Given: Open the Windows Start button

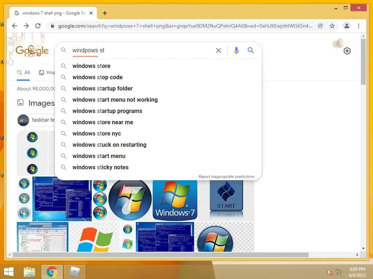Looking at the screenshot, I should pos(9,272).
